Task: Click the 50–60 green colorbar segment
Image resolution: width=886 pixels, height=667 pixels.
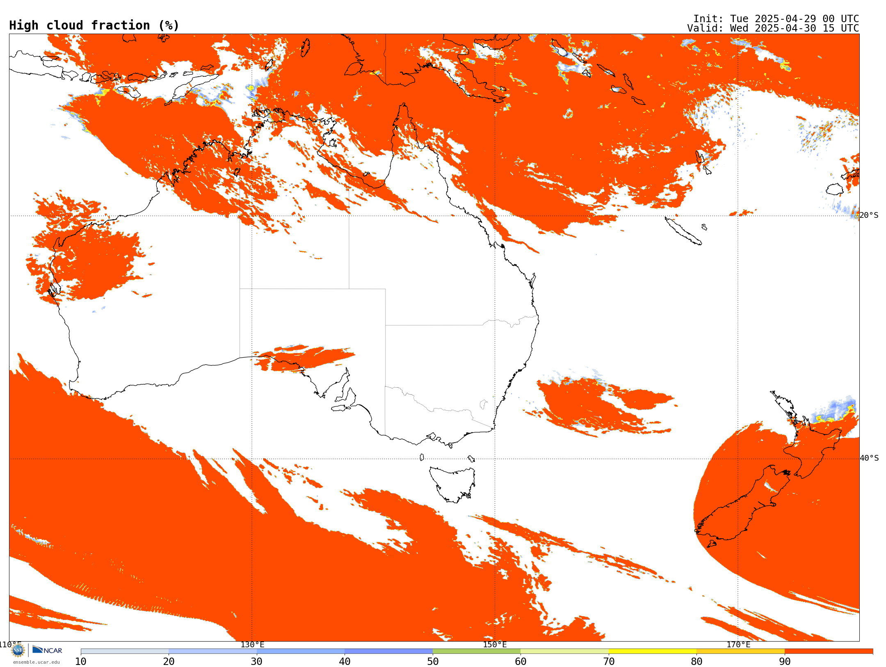Action: point(477,651)
